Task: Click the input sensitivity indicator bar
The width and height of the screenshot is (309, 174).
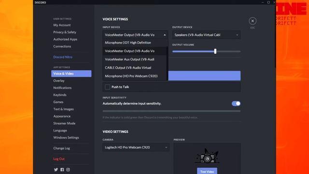Action: click(171, 111)
